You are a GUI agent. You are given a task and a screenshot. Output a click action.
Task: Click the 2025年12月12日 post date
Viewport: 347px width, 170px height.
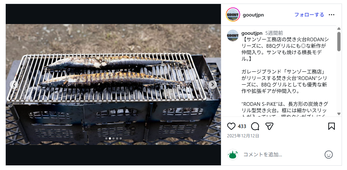click(x=243, y=136)
